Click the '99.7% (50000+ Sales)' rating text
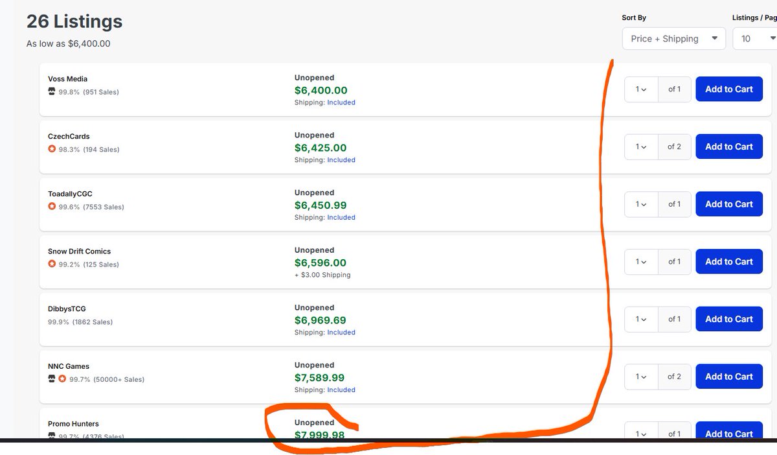The width and height of the screenshot is (777, 455). click(x=107, y=379)
